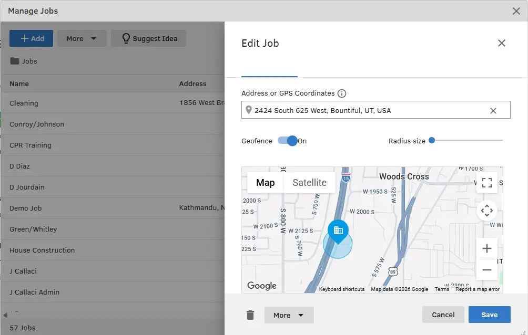The height and width of the screenshot is (335, 528).
Task: Select the J Callaci Admin job
Action: (x=113, y=292)
